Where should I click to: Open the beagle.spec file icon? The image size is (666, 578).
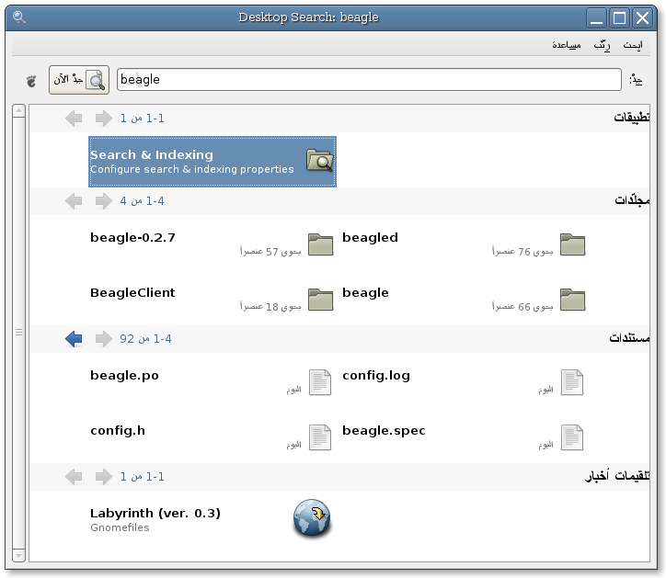click(x=572, y=437)
